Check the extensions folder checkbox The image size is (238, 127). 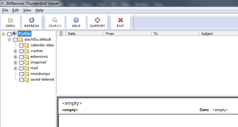pos(21,57)
